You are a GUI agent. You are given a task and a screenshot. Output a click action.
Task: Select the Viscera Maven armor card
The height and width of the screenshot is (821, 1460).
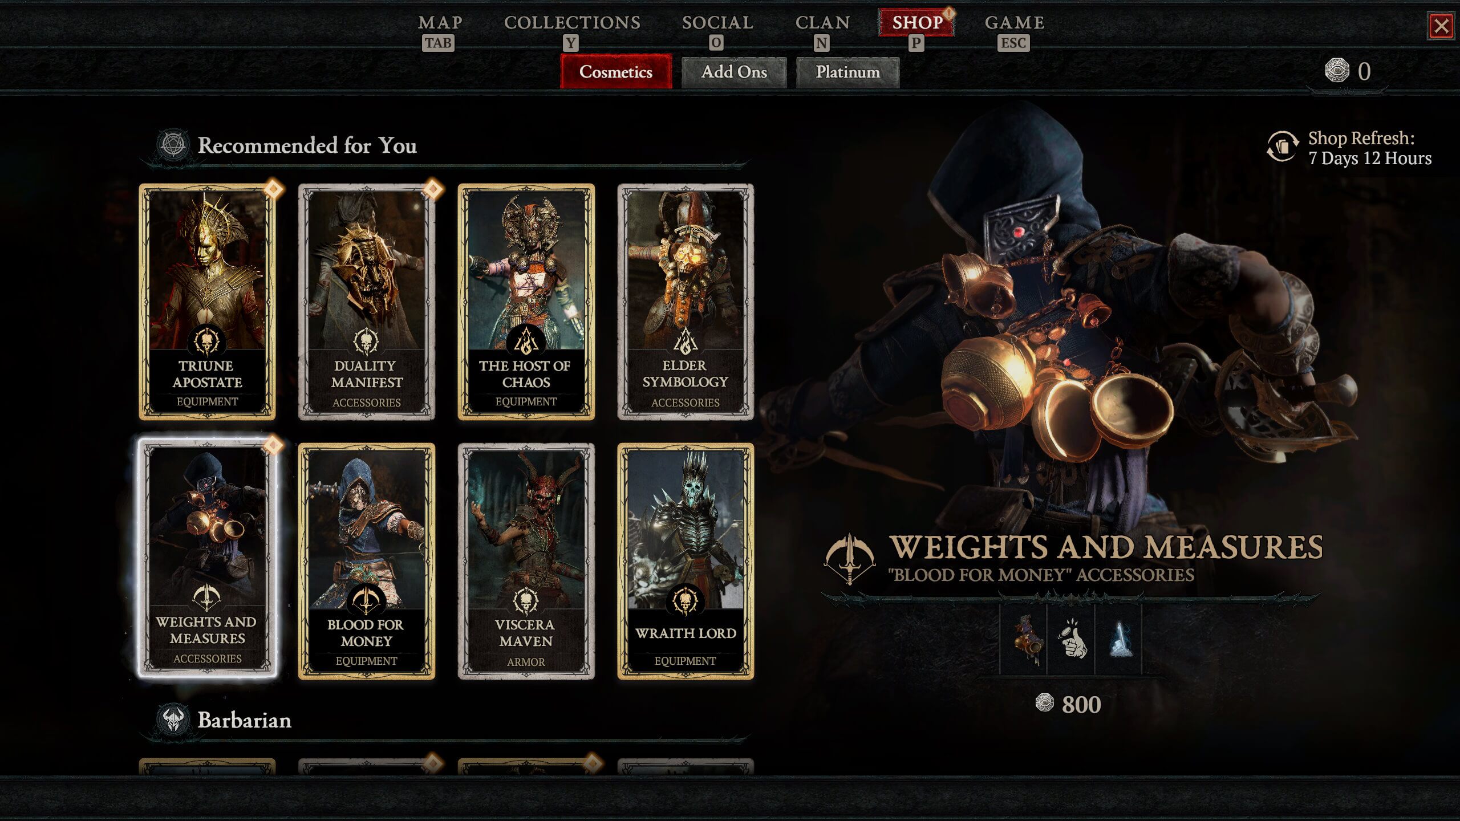click(x=526, y=561)
